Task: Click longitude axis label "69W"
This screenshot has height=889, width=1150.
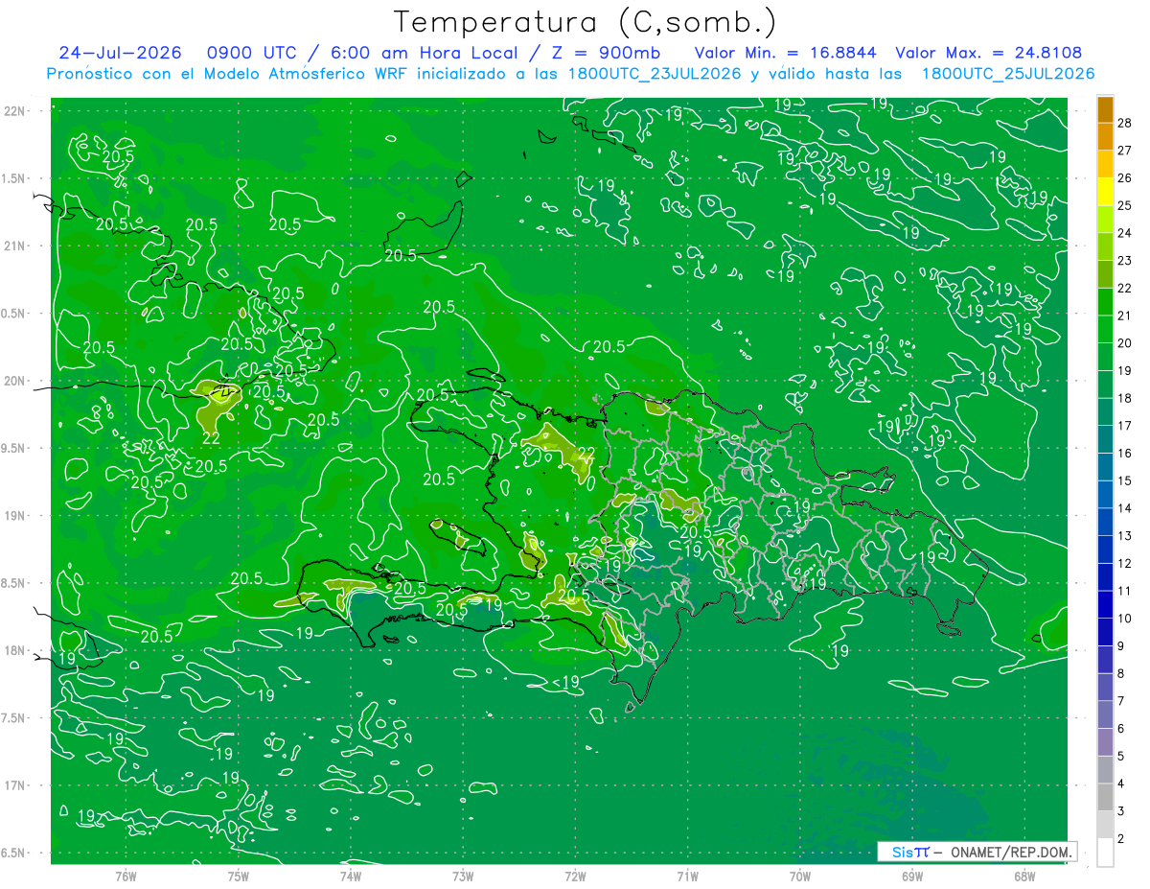Action: click(x=912, y=877)
